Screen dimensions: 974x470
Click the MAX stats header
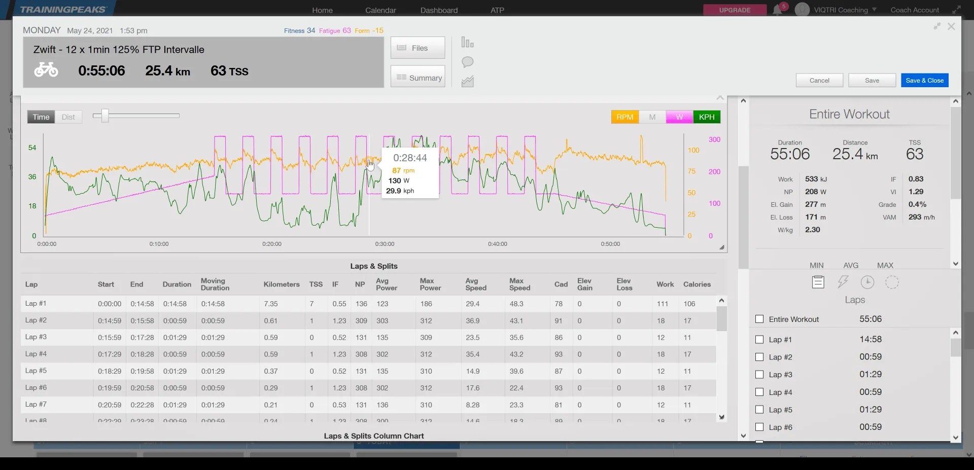(885, 265)
